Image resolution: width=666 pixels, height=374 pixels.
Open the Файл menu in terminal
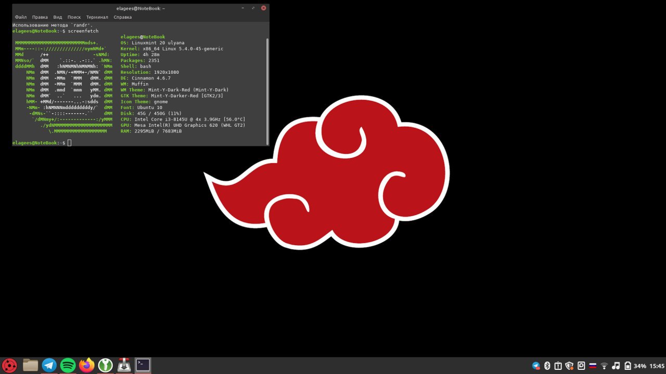(x=21, y=17)
